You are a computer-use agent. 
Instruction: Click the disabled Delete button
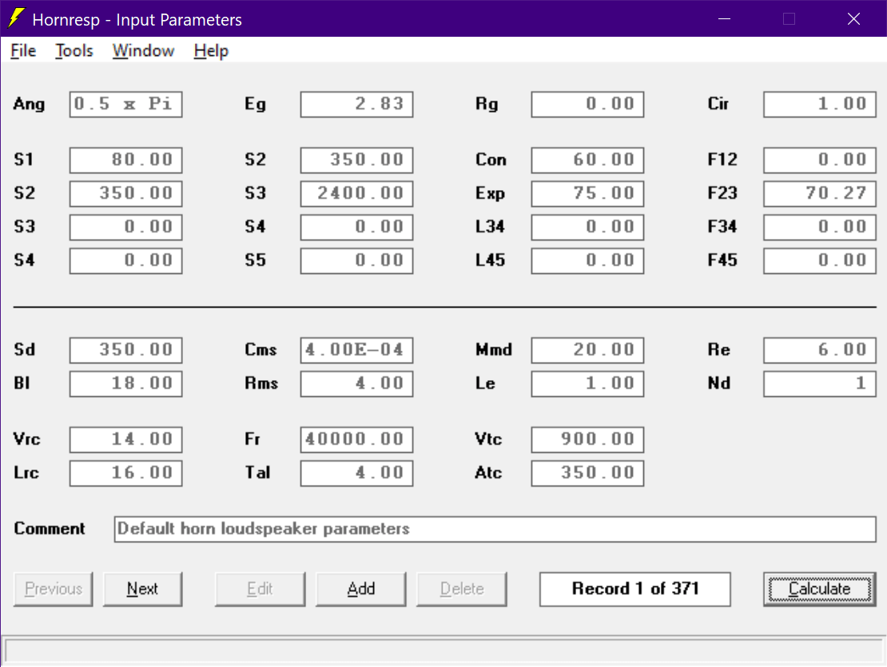coord(462,589)
